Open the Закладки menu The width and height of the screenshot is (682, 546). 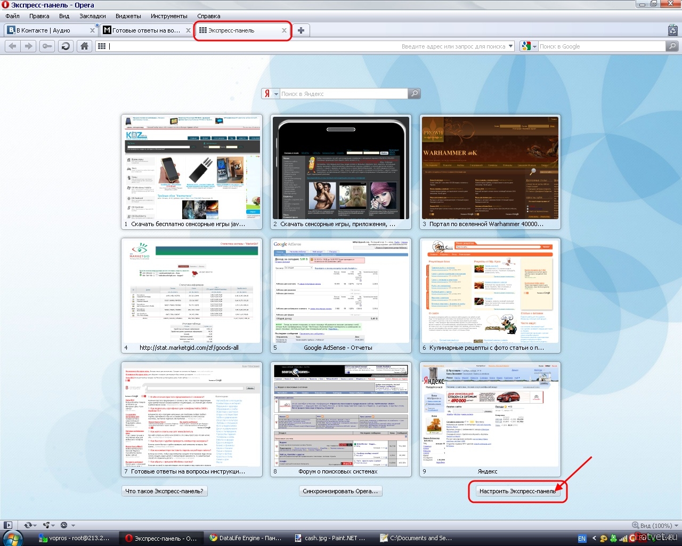pyautogui.click(x=93, y=16)
